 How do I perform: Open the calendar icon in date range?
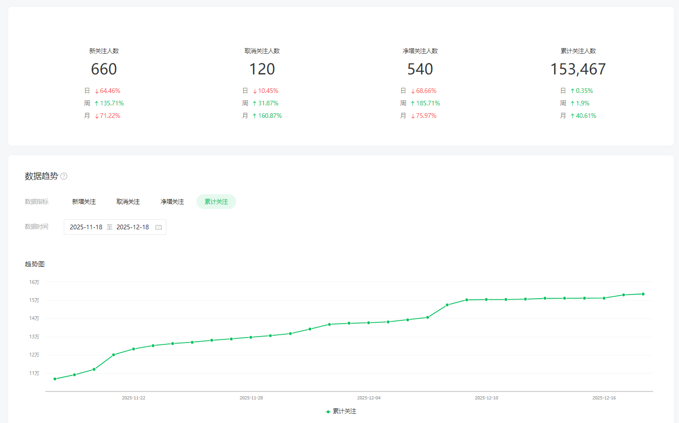pos(159,227)
